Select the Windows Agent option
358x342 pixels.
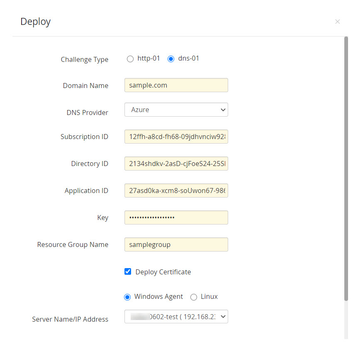coord(127,297)
